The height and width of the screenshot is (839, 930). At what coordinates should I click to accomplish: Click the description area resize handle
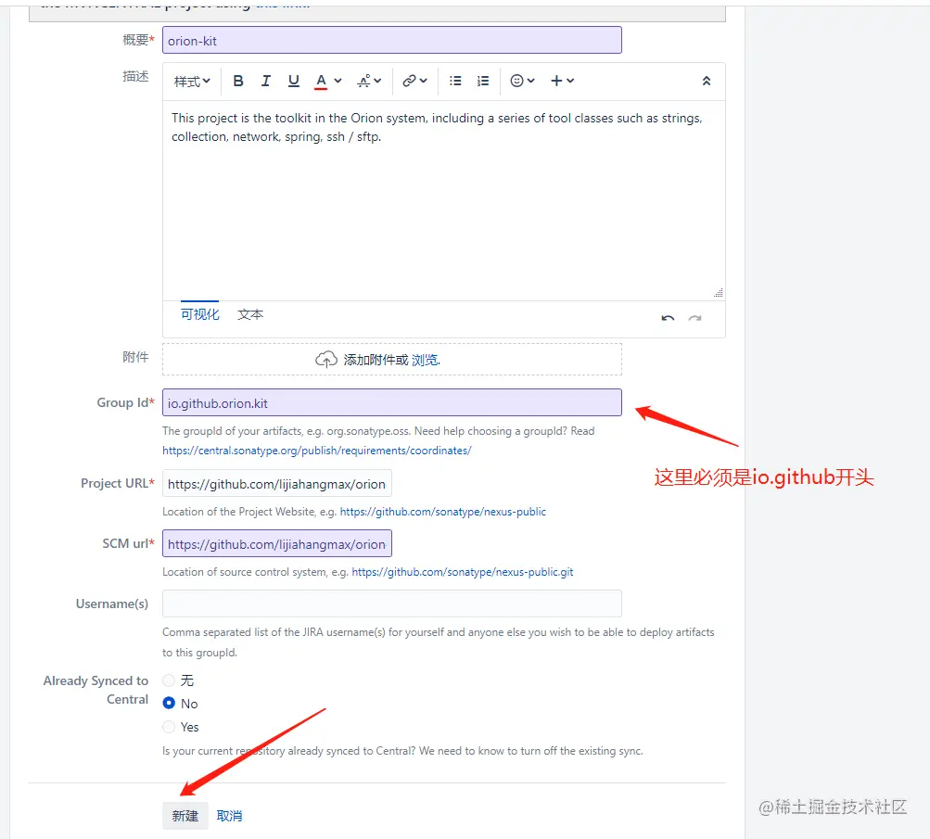tap(719, 293)
